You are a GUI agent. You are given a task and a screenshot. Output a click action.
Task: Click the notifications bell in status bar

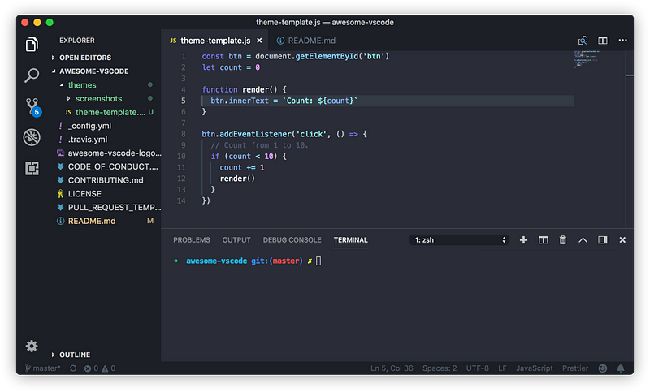pyautogui.click(x=620, y=368)
